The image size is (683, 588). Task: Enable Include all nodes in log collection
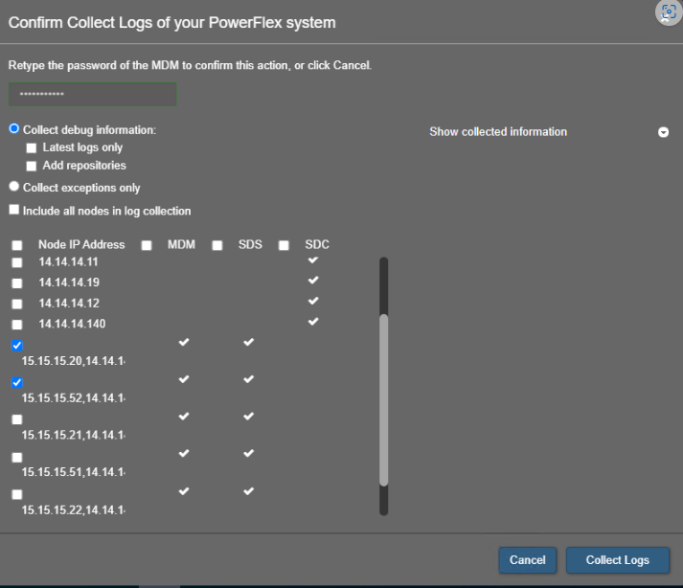(x=14, y=211)
